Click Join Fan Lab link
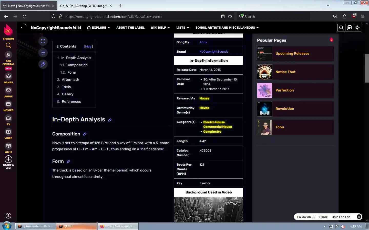The image size is (369, 230). tap(341, 217)
